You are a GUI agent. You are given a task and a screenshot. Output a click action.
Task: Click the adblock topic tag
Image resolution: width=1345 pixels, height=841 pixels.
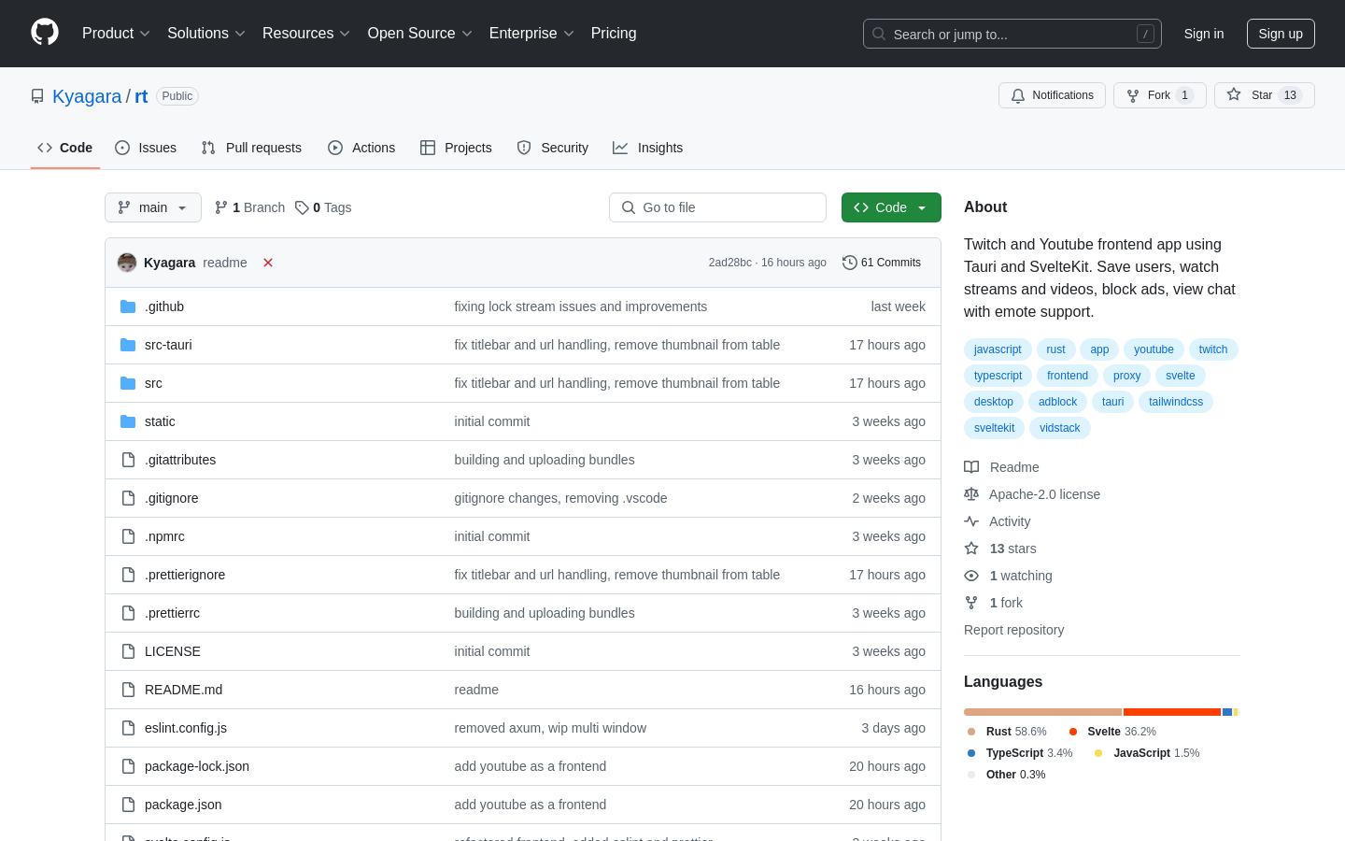point(1058,402)
